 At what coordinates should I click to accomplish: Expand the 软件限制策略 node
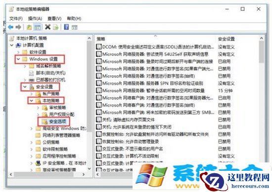tap(31, 149)
